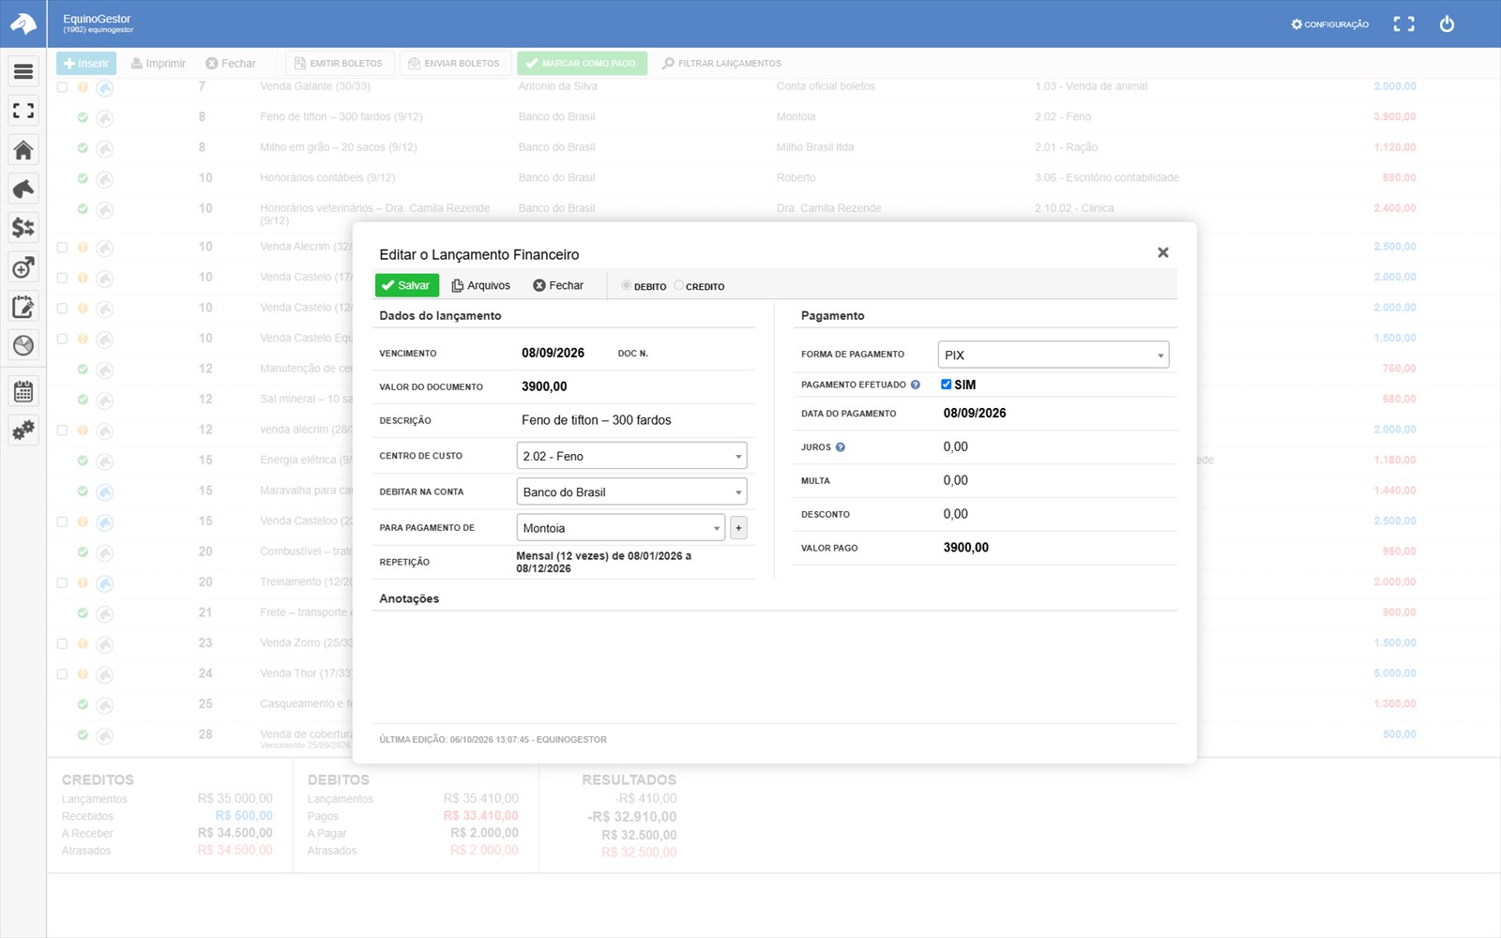The image size is (1501, 938).
Task: Click the home icon in the sidebar
Action: coord(23,150)
